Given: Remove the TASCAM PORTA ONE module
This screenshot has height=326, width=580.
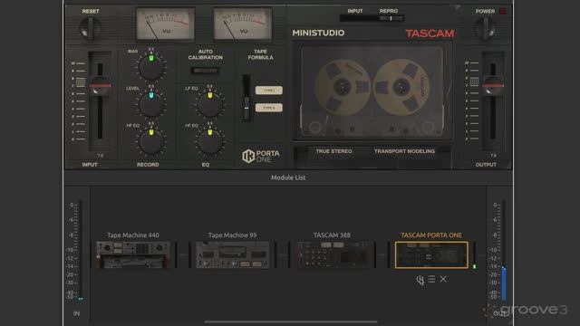Looking at the screenshot, I should point(443,279).
